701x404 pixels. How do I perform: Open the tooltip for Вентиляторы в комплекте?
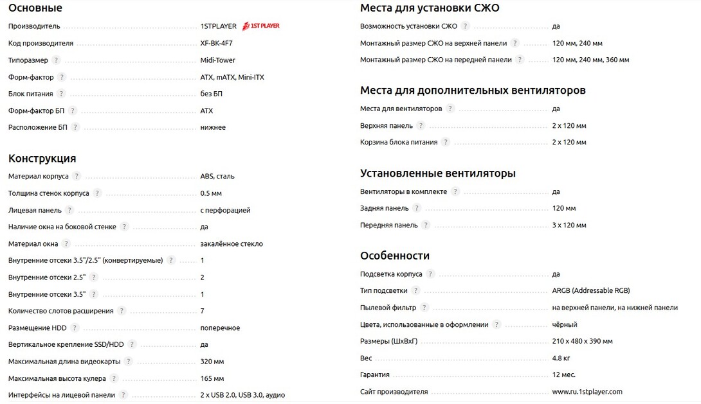[x=455, y=191]
